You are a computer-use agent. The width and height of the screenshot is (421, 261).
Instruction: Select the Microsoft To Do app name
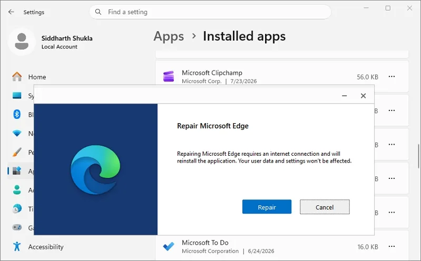click(x=205, y=243)
